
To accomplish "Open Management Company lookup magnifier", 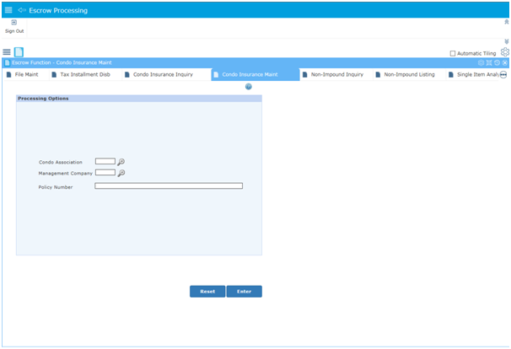I will click(121, 173).
